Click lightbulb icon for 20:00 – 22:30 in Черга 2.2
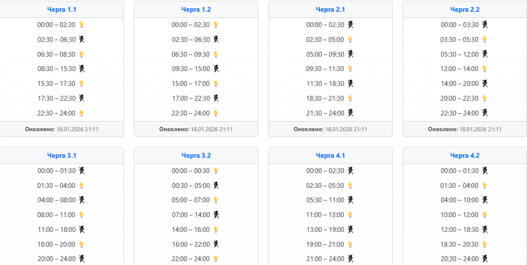Screen dimensions: 527x265 (484, 98)
